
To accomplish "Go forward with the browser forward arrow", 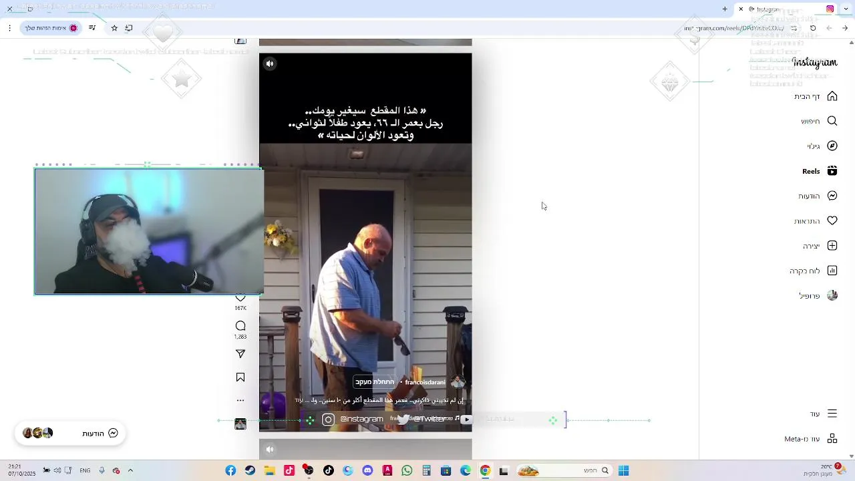I will click(x=829, y=28).
